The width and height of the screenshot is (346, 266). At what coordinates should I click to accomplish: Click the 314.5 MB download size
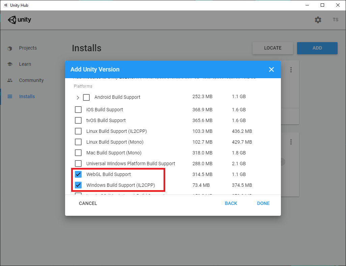[x=202, y=174]
